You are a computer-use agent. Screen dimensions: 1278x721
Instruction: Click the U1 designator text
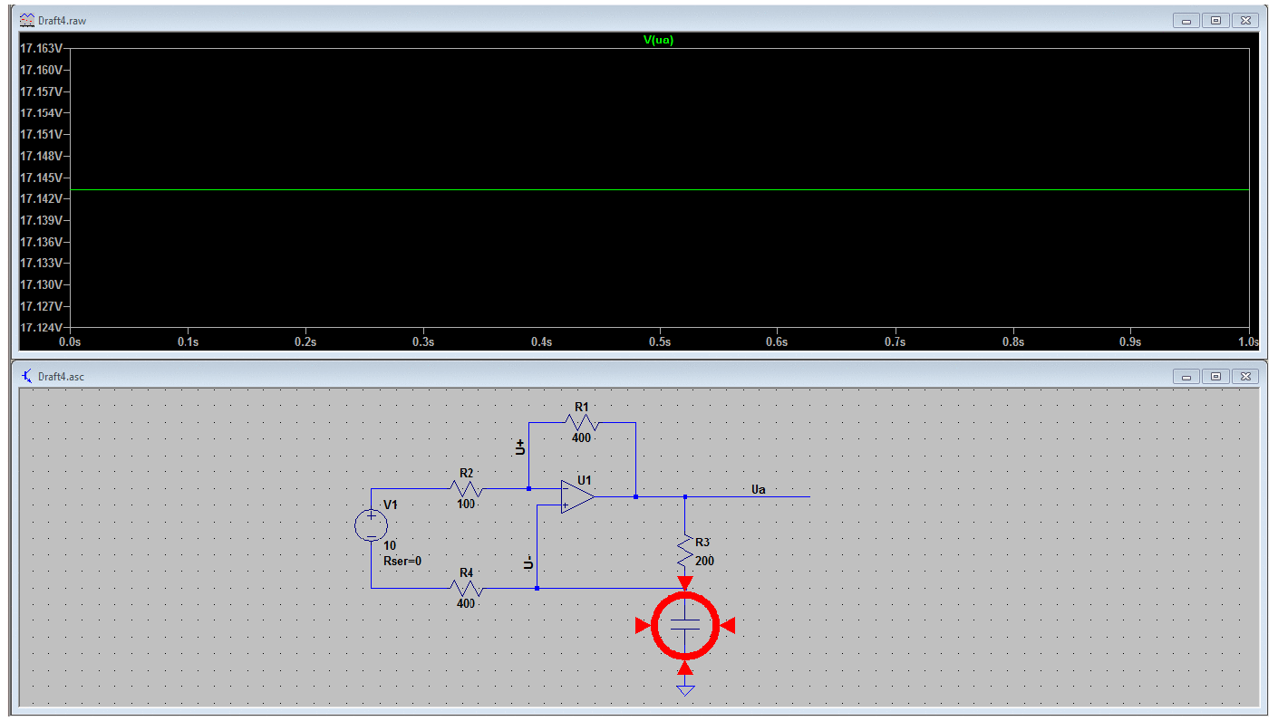(584, 480)
